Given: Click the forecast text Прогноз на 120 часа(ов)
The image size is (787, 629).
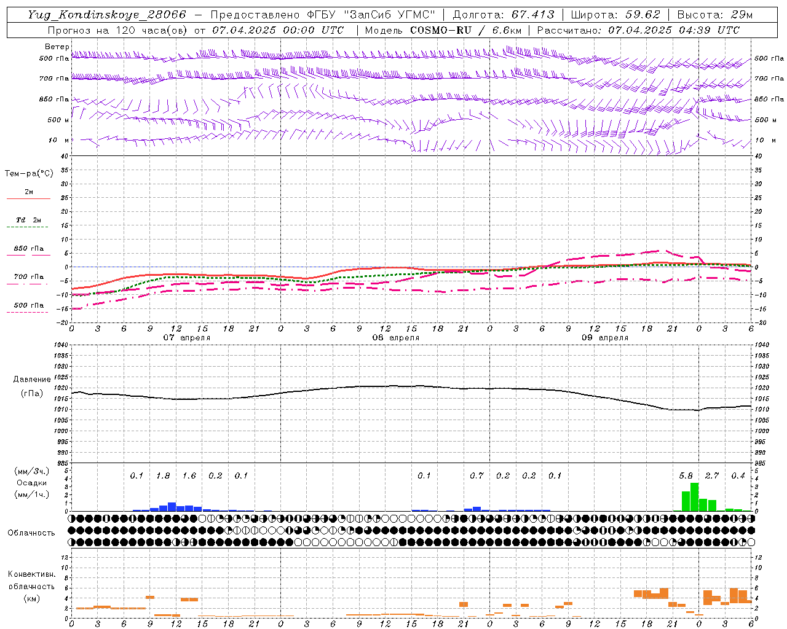Looking at the screenshot, I should pyautogui.click(x=117, y=30).
